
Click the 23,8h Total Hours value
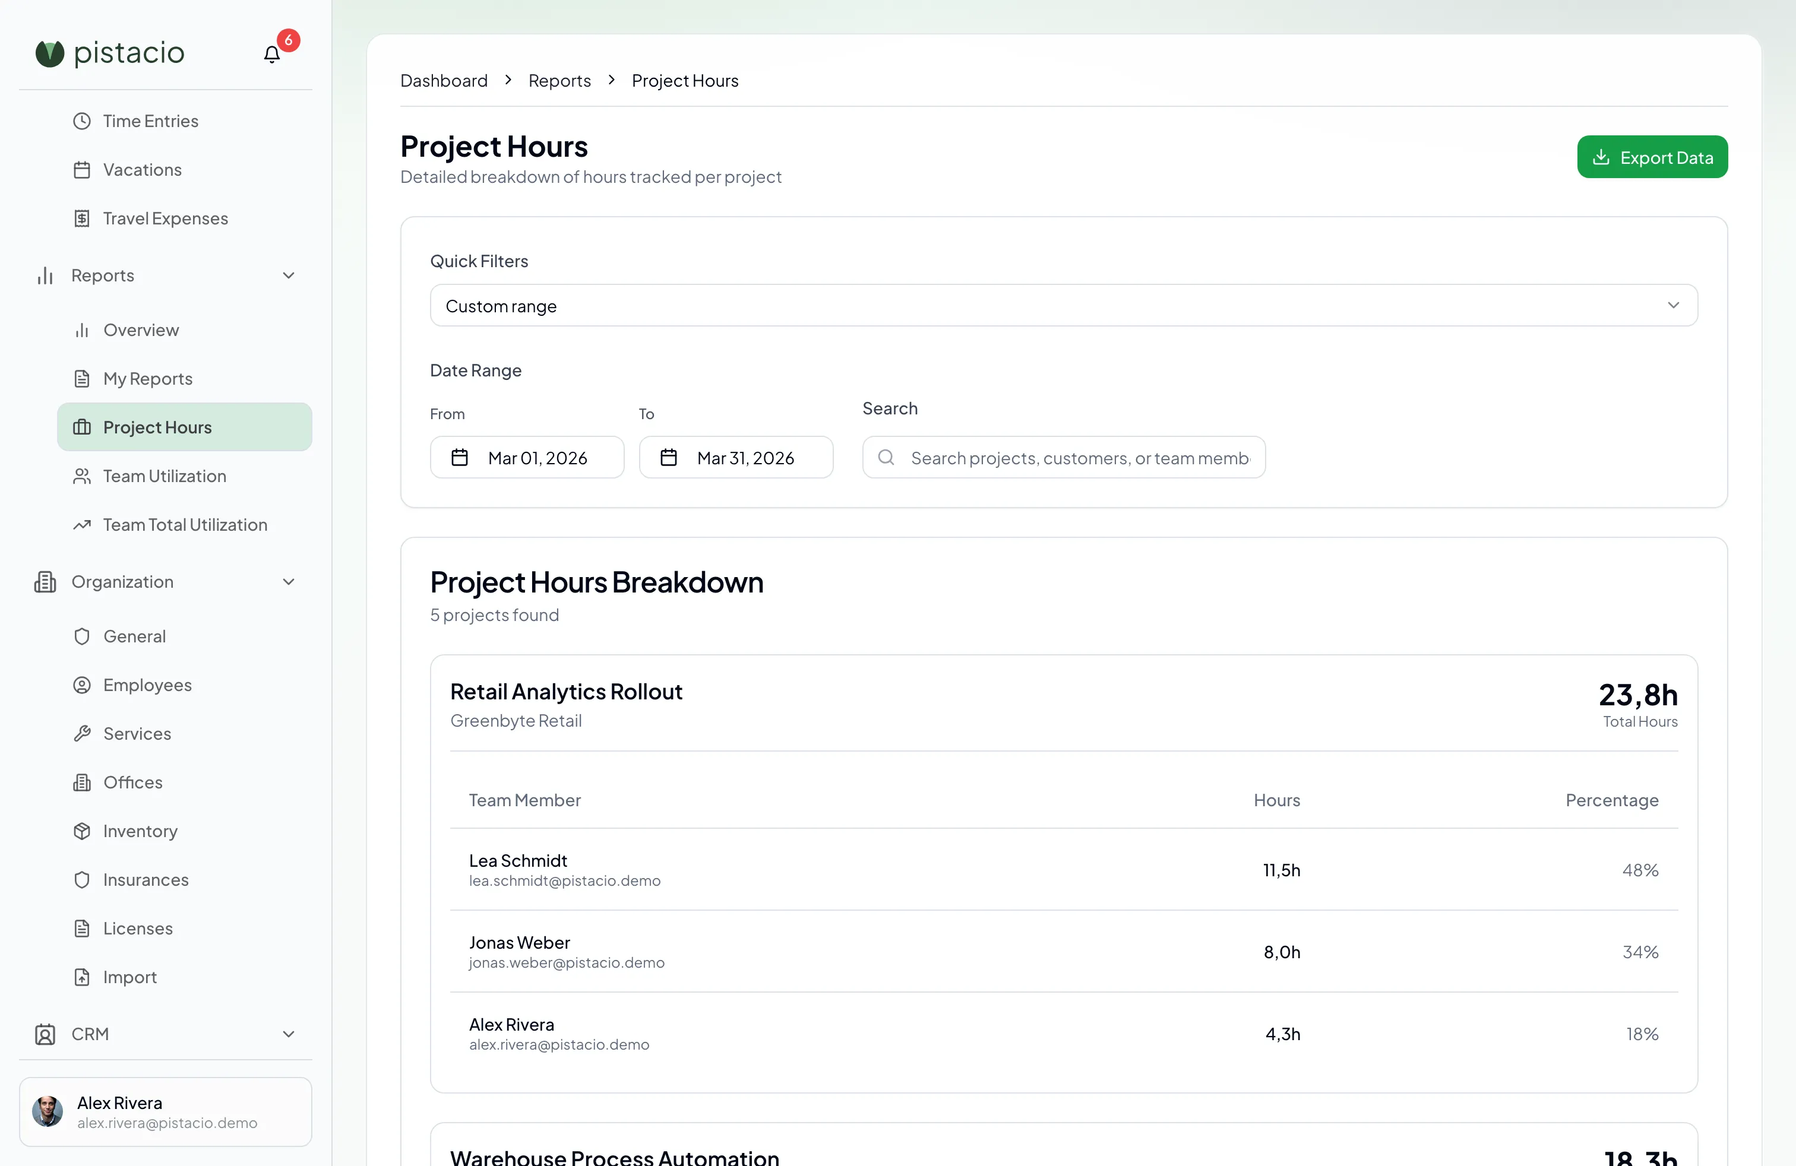pyautogui.click(x=1638, y=695)
